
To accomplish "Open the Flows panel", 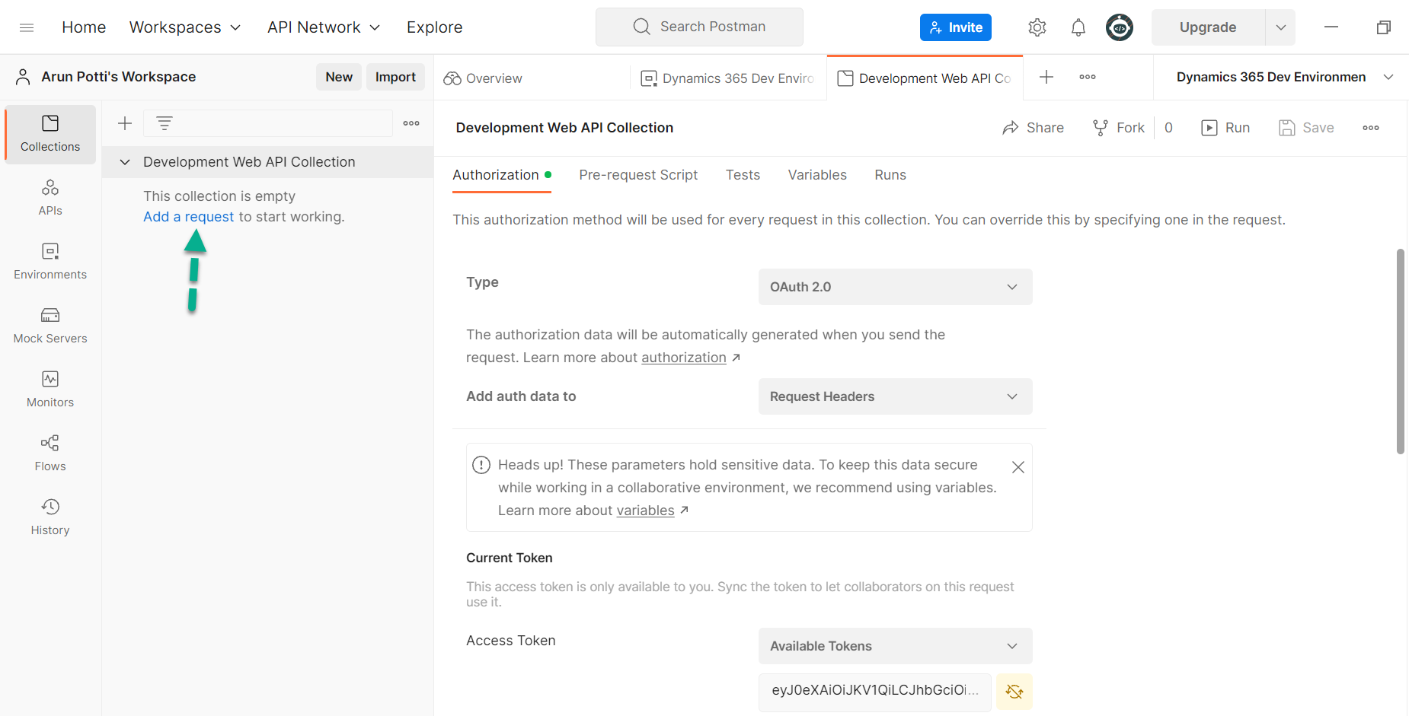I will point(50,452).
